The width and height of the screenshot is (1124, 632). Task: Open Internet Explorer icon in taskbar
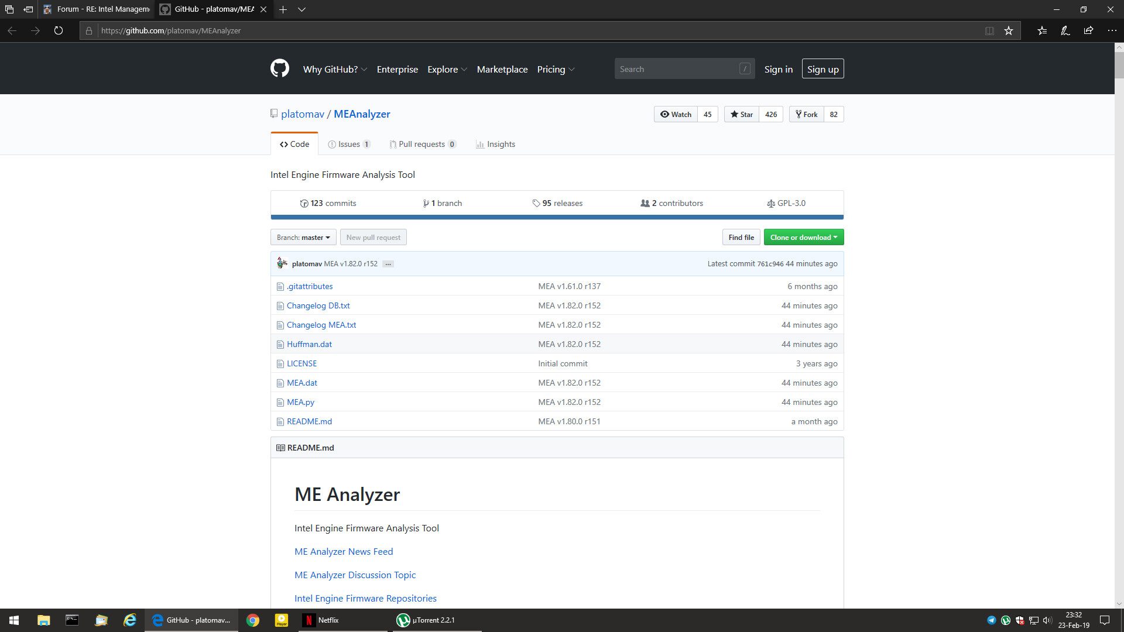(x=130, y=620)
